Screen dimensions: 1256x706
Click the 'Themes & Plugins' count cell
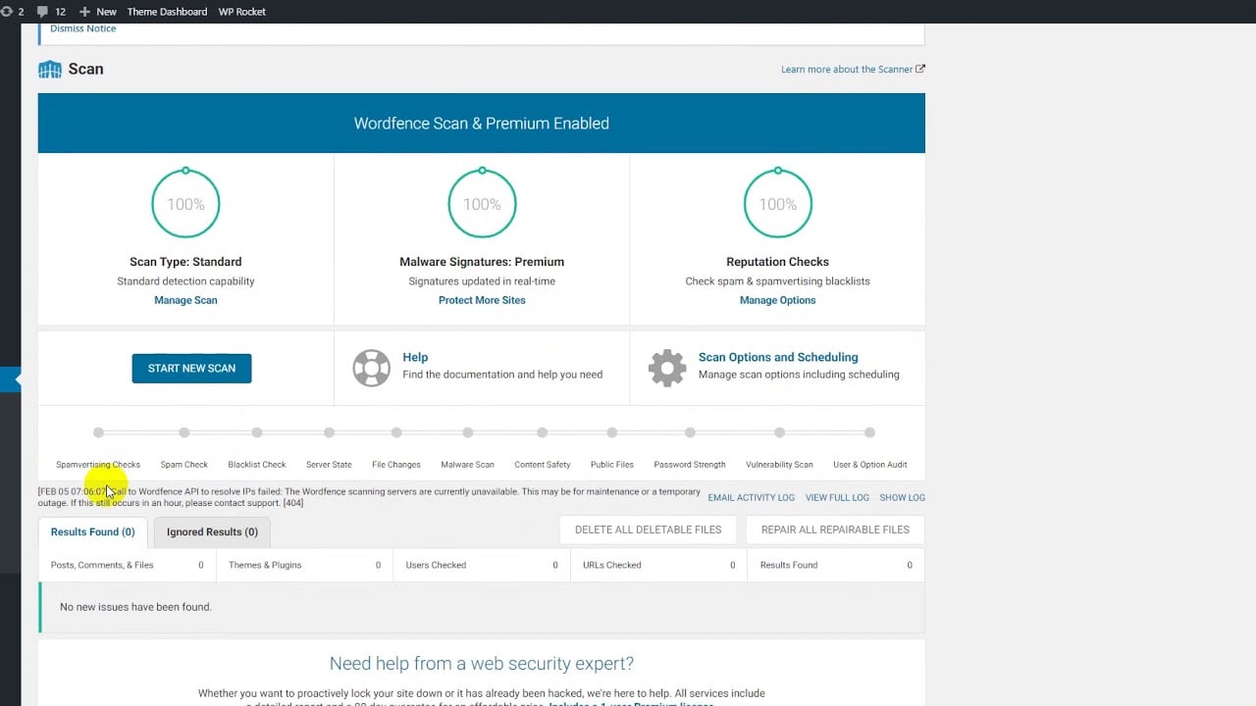(x=304, y=566)
